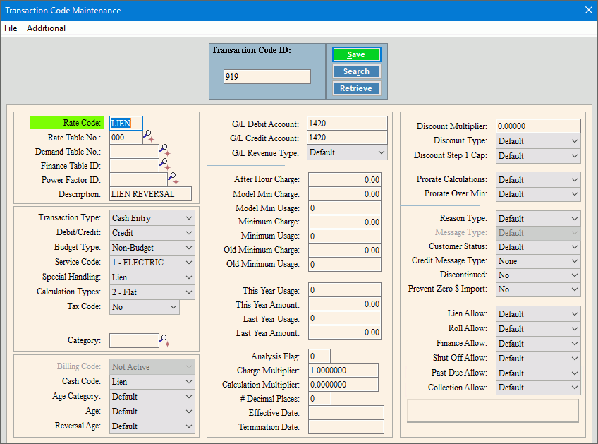
Task: Expand the Finance Allow dropdown
Action: pos(538,344)
